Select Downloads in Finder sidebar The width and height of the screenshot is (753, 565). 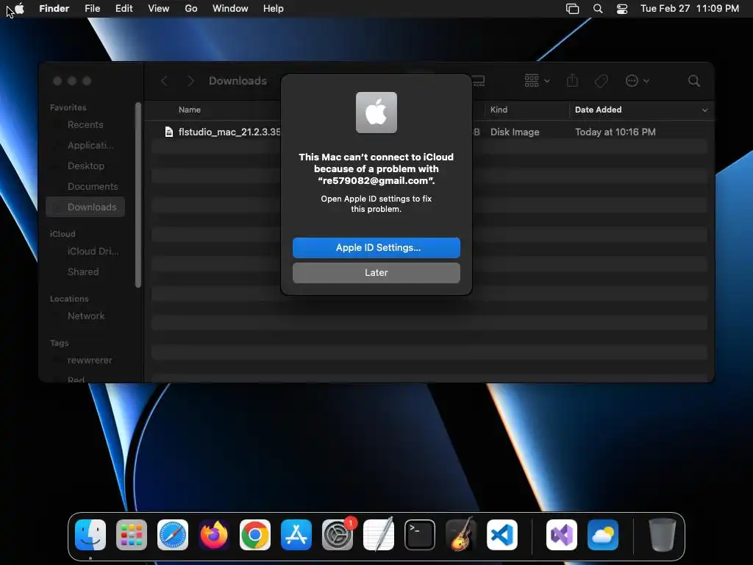click(85, 207)
